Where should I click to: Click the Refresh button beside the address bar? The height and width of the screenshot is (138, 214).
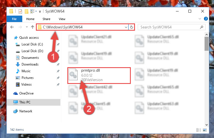click(132, 27)
